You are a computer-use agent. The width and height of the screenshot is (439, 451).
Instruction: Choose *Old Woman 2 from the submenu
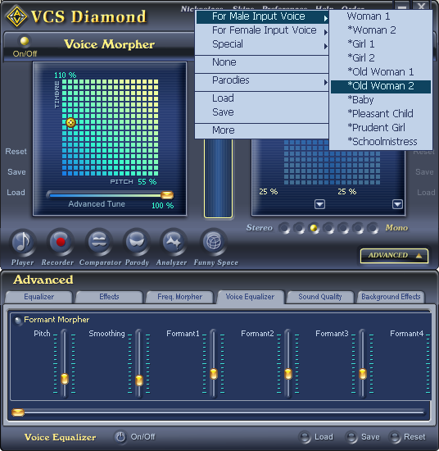pyautogui.click(x=381, y=86)
